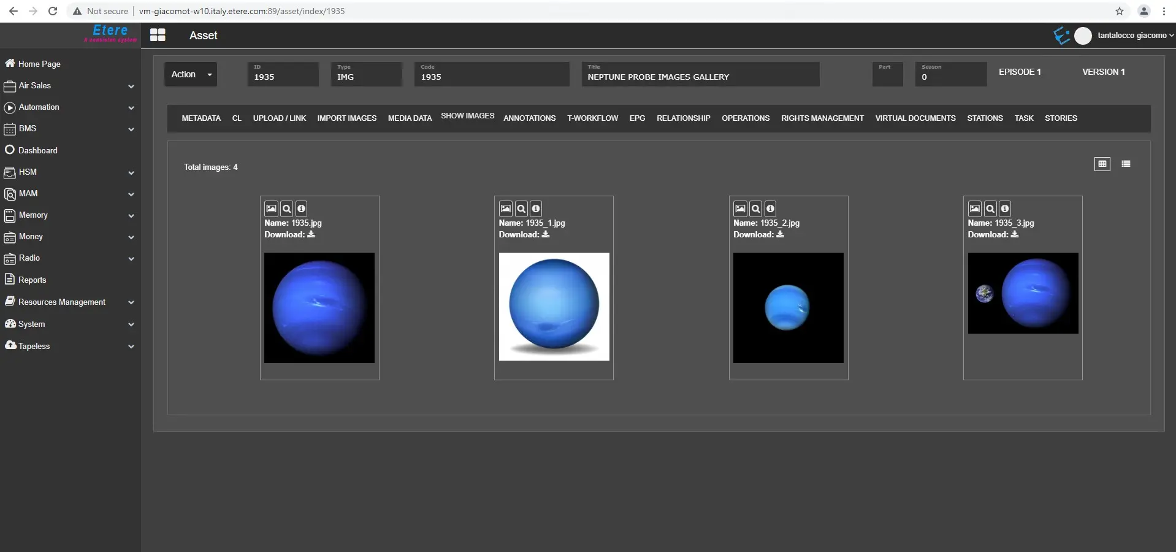This screenshot has width=1176, height=552.
Task: Click the download icon for 1935.jpg
Action: [x=311, y=234]
